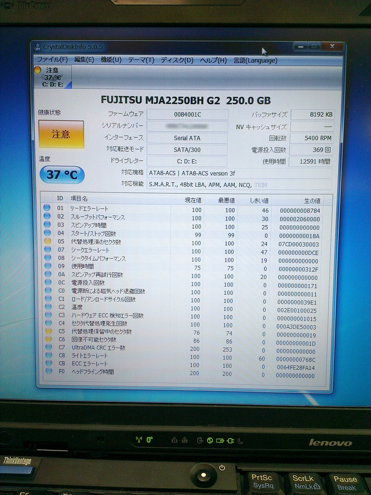371x495 pixels.
Task: Open the 編集(E) menu
Action: coord(84,59)
